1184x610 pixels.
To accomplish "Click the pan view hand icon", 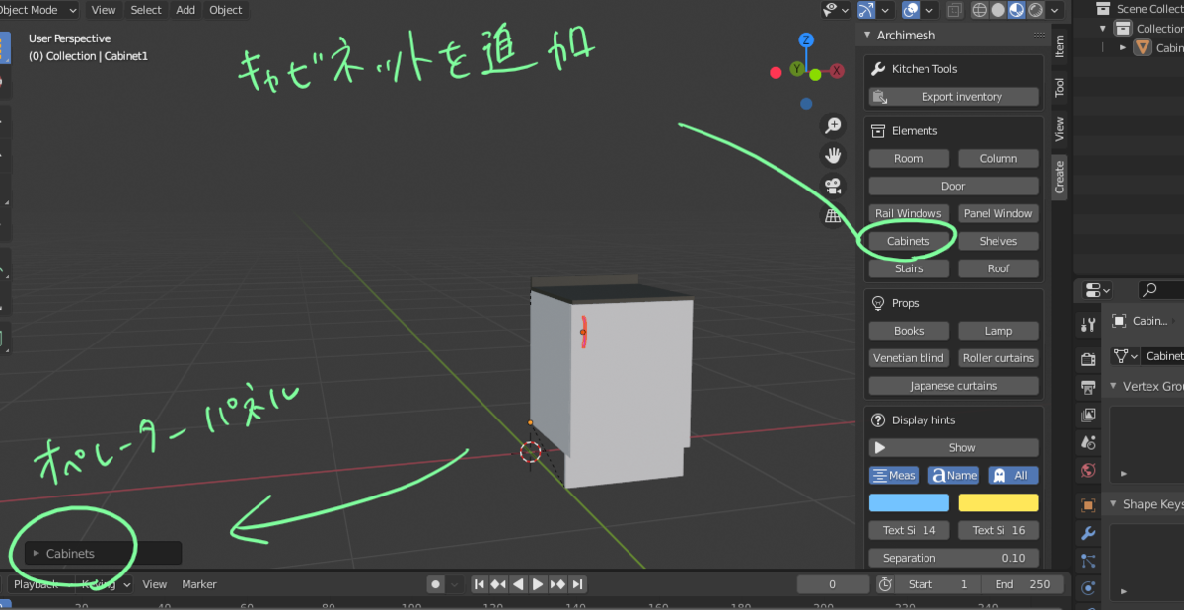I will 834,155.
